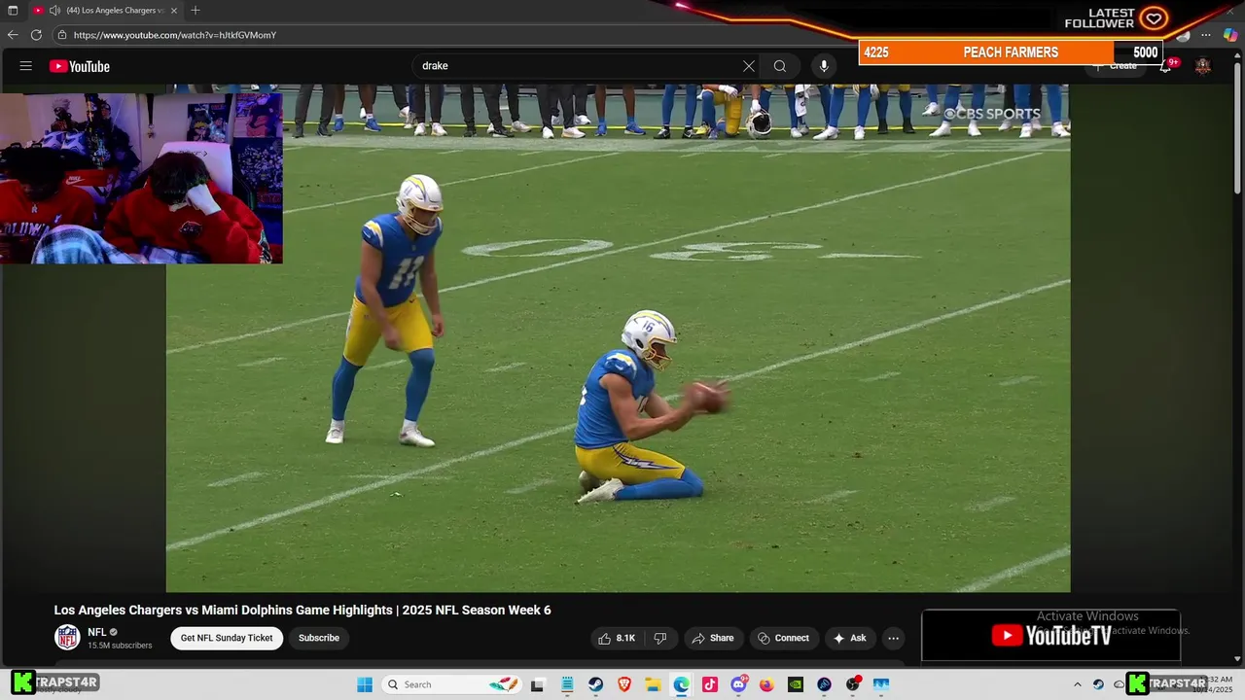View site information lock icon
Screen dimensions: 1245x700
click(62, 35)
